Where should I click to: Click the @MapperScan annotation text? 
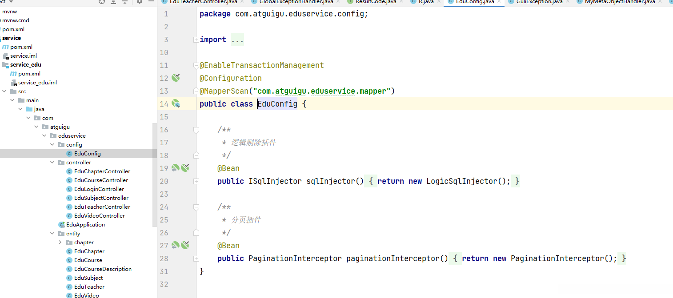(224, 91)
